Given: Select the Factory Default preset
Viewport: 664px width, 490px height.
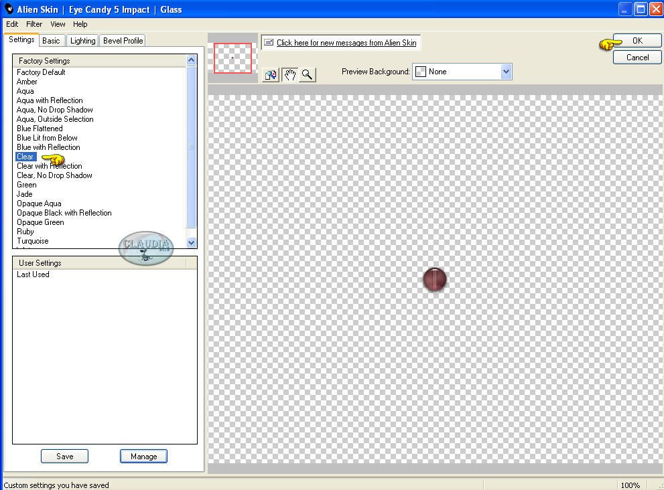Looking at the screenshot, I should (x=41, y=72).
